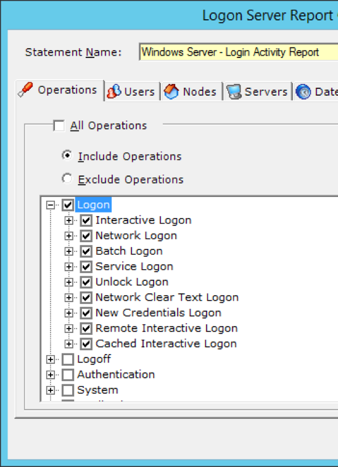This screenshot has height=467, width=338.
Task: Select the Network Logon label
Action: pos(136,236)
